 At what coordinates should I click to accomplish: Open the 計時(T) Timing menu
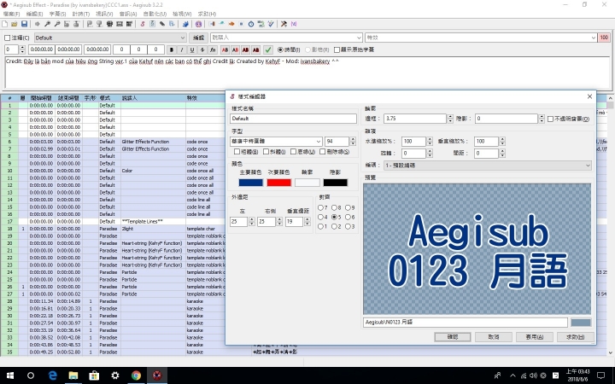coord(81,14)
